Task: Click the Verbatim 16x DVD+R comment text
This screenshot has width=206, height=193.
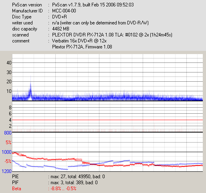Action: (79, 41)
